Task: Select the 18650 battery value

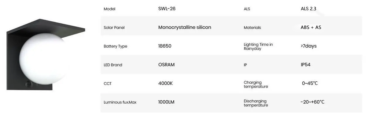Action: (x=165, y=46)
